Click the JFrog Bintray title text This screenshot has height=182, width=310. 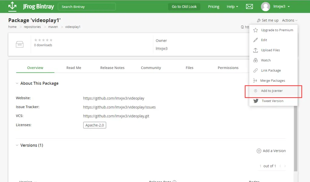(x=38, y=7)
